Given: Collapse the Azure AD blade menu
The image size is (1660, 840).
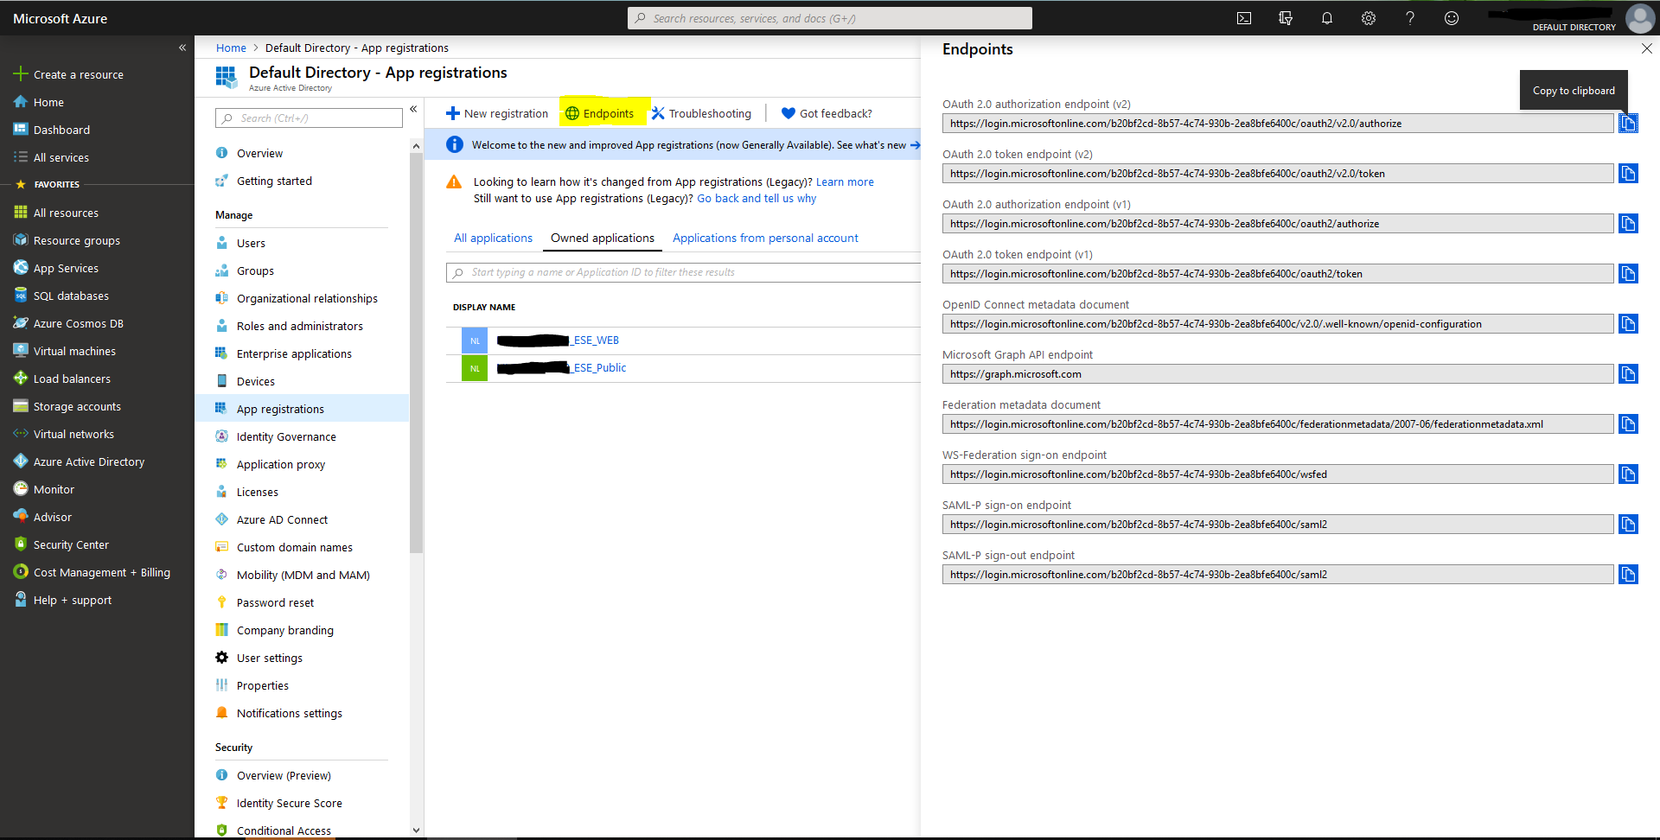Looking at the screenshot, I should pyautogui.click(x=413, y=109).
